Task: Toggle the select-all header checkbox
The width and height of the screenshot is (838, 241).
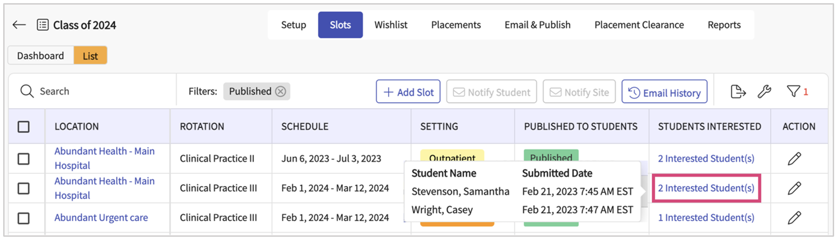Action: (24, 126)
